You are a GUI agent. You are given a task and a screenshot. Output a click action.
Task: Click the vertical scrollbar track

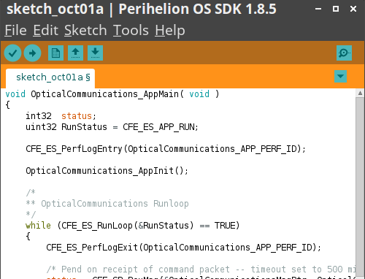point(360,188)
